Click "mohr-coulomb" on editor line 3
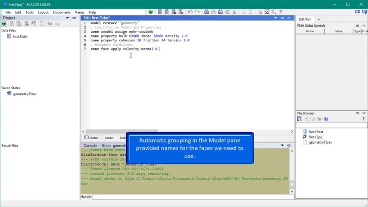 (141, 31)
